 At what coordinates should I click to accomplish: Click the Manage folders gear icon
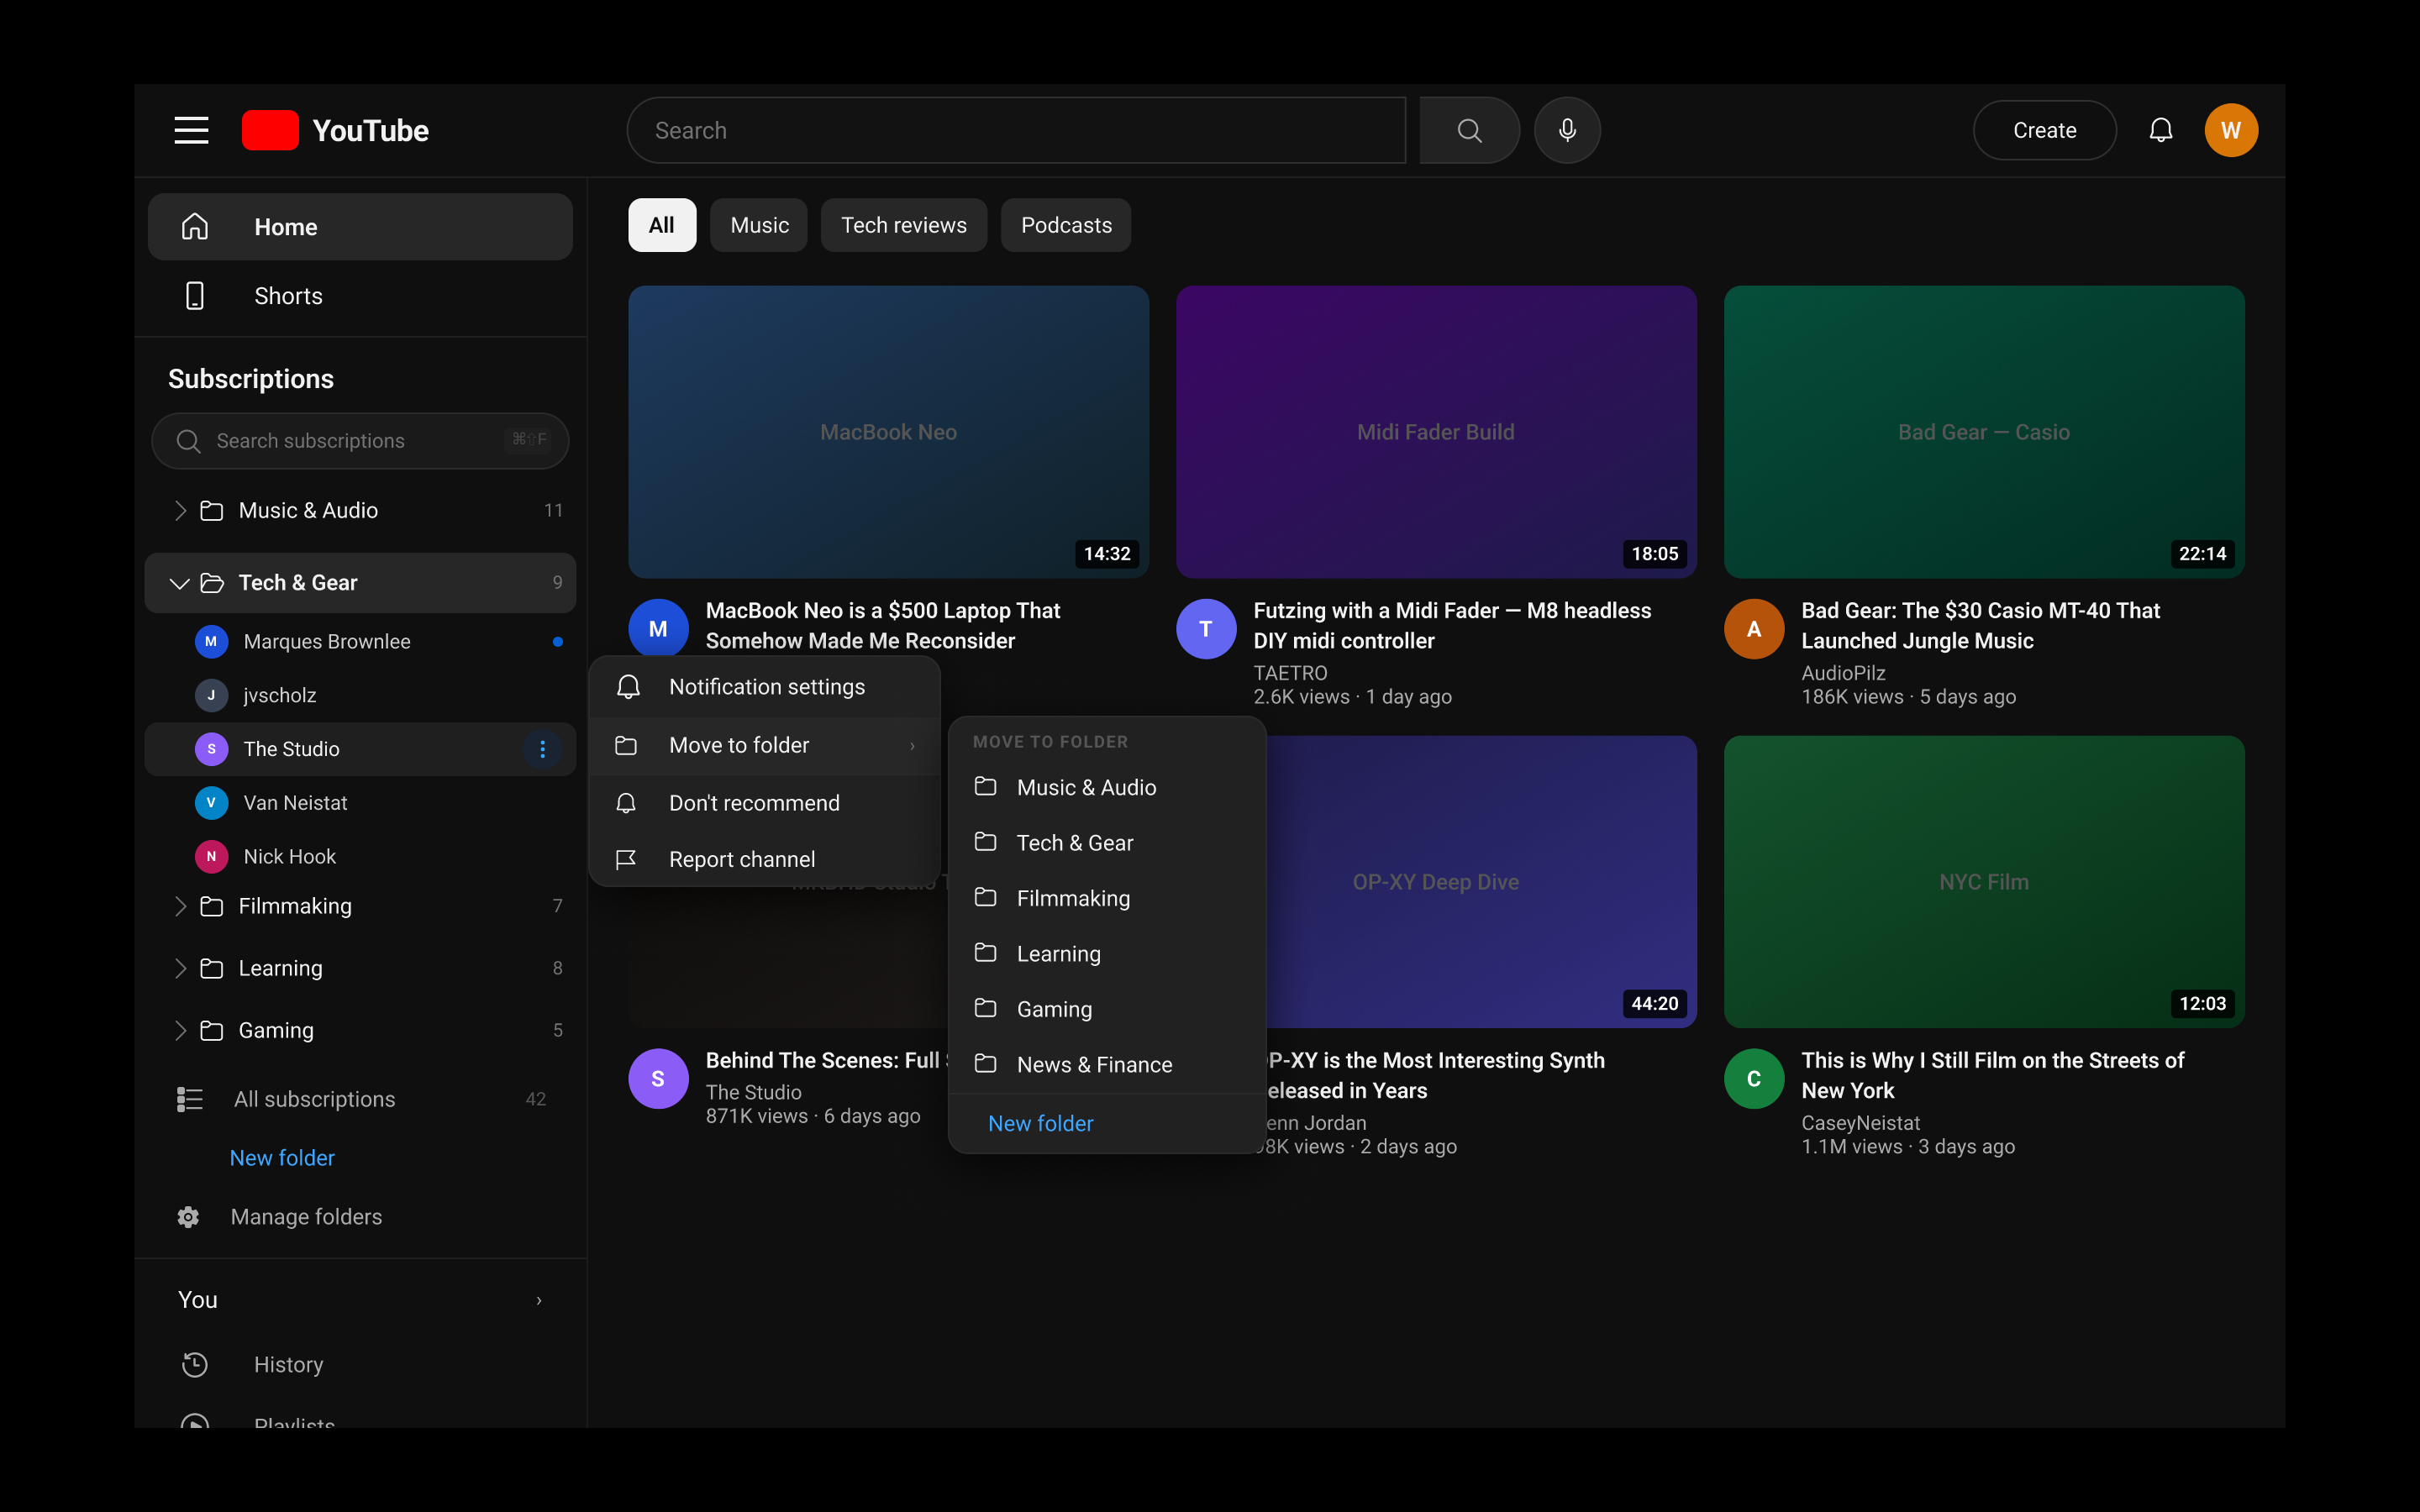coord(188,1217)
